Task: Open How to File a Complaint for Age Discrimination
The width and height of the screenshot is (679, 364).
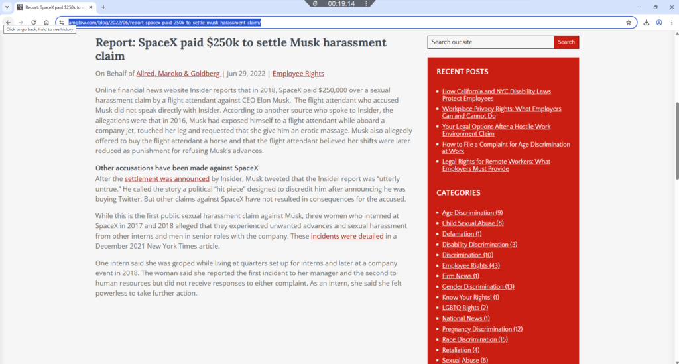Action: [506, 148]
